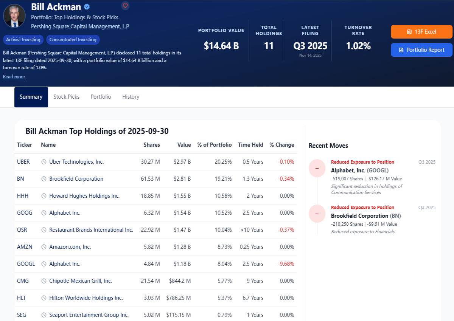Click the Q3 2025 latest filing value
454x321 pixels.
point(310,46)
